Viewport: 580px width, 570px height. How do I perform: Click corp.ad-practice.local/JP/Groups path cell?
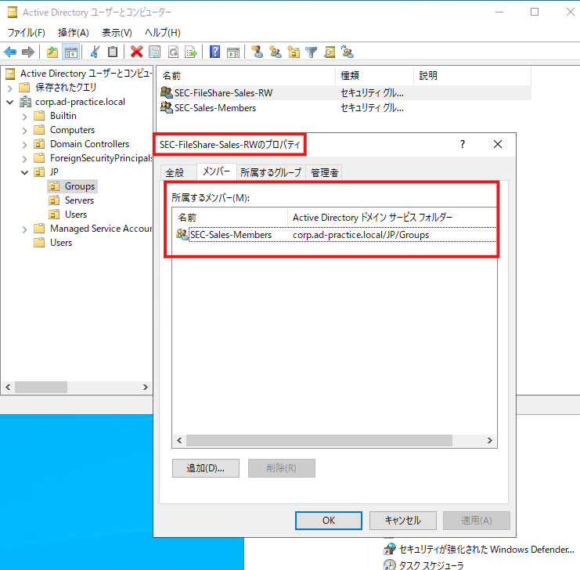point(361,235)
